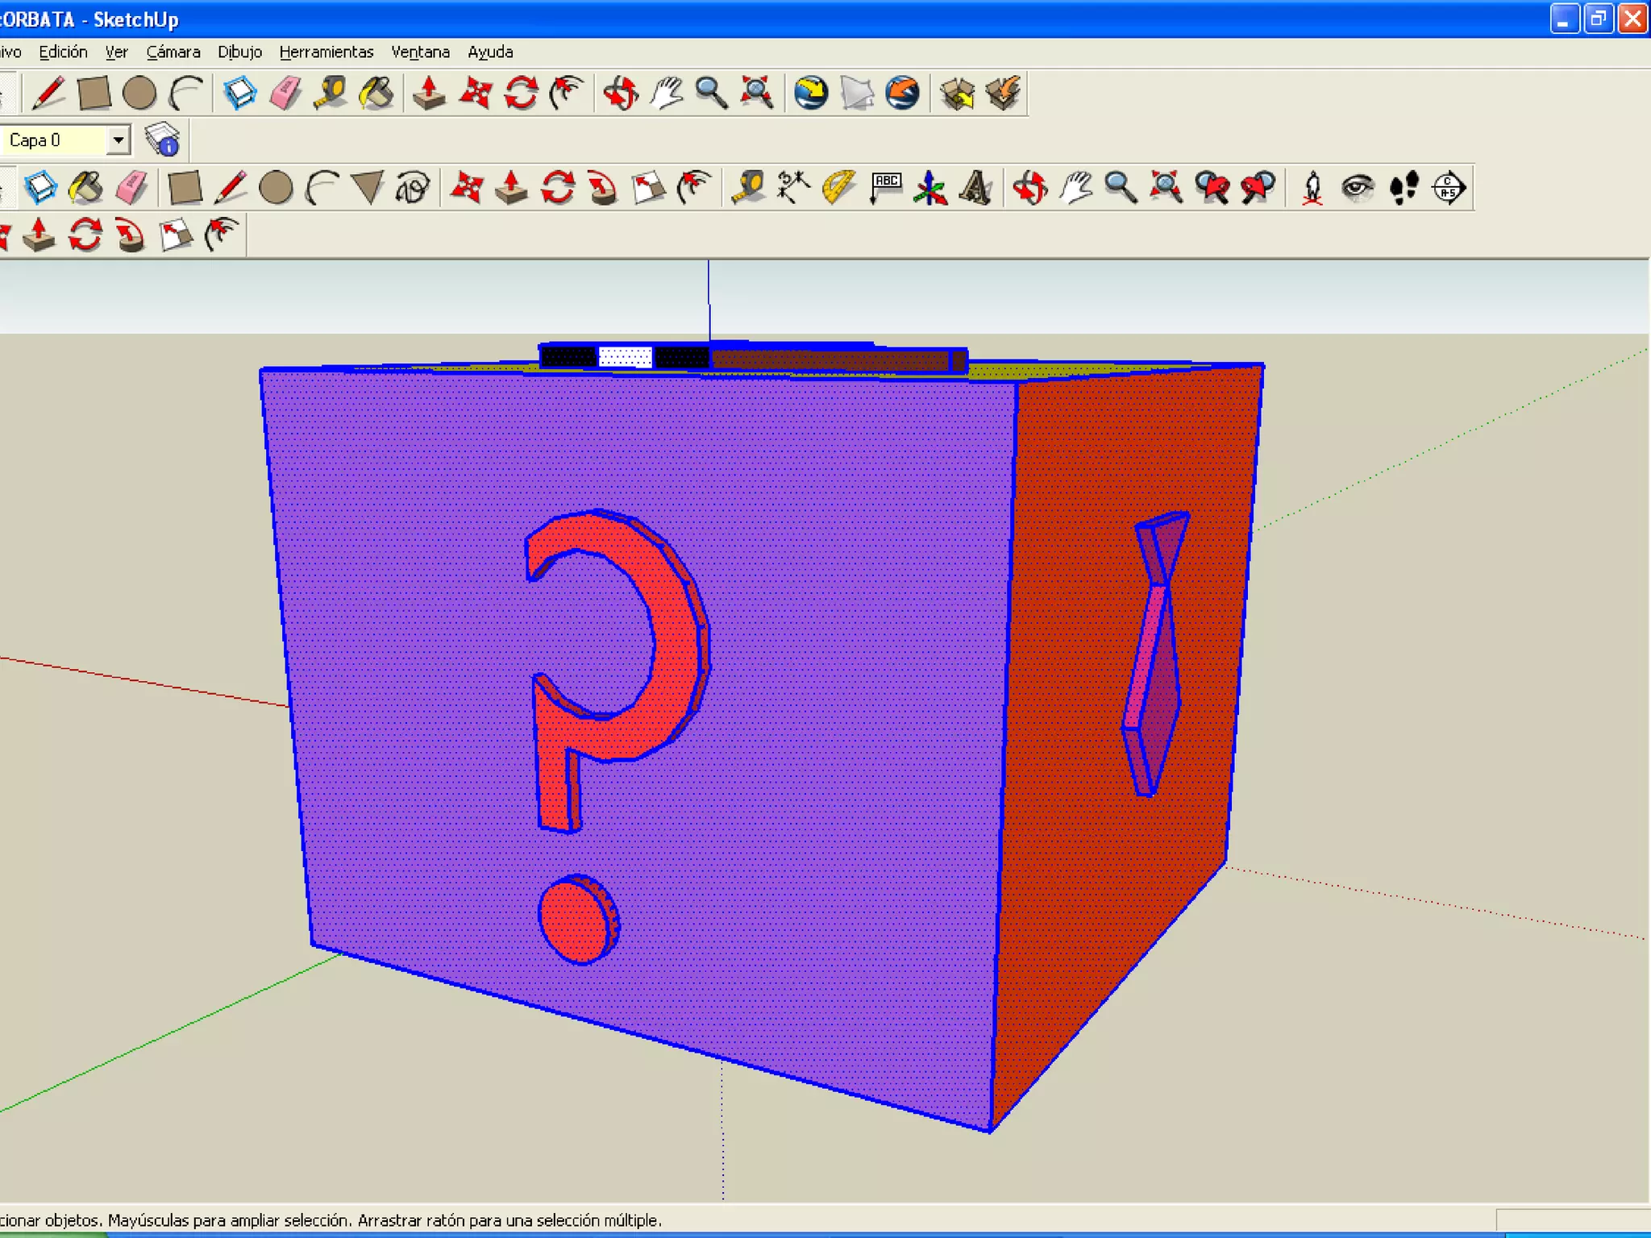The width and height of the screenshot is (1651, 1238).
Task: Open the Ventana menu
Action: [x=420, y=52]
